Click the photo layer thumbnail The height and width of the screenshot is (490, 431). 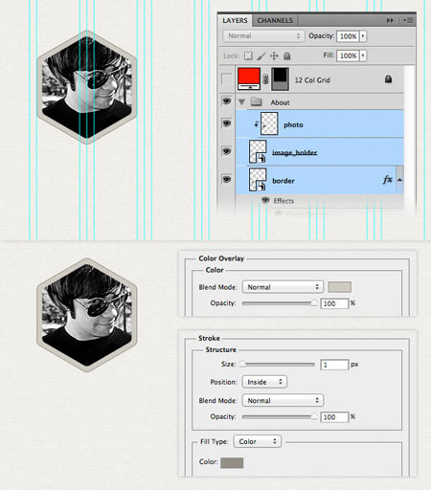click(269, 123)
